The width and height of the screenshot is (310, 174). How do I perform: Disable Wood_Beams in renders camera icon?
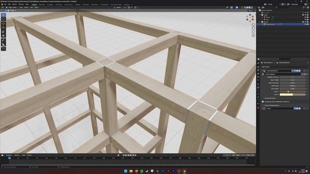[308, 24]
